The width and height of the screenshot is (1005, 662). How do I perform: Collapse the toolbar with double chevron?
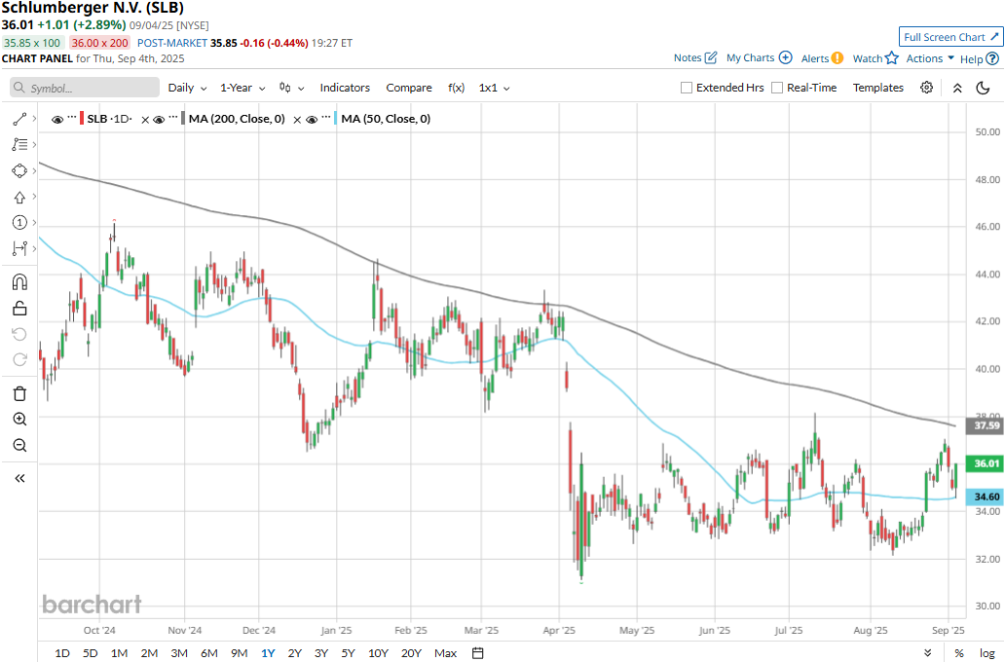(x=957, y=88)
